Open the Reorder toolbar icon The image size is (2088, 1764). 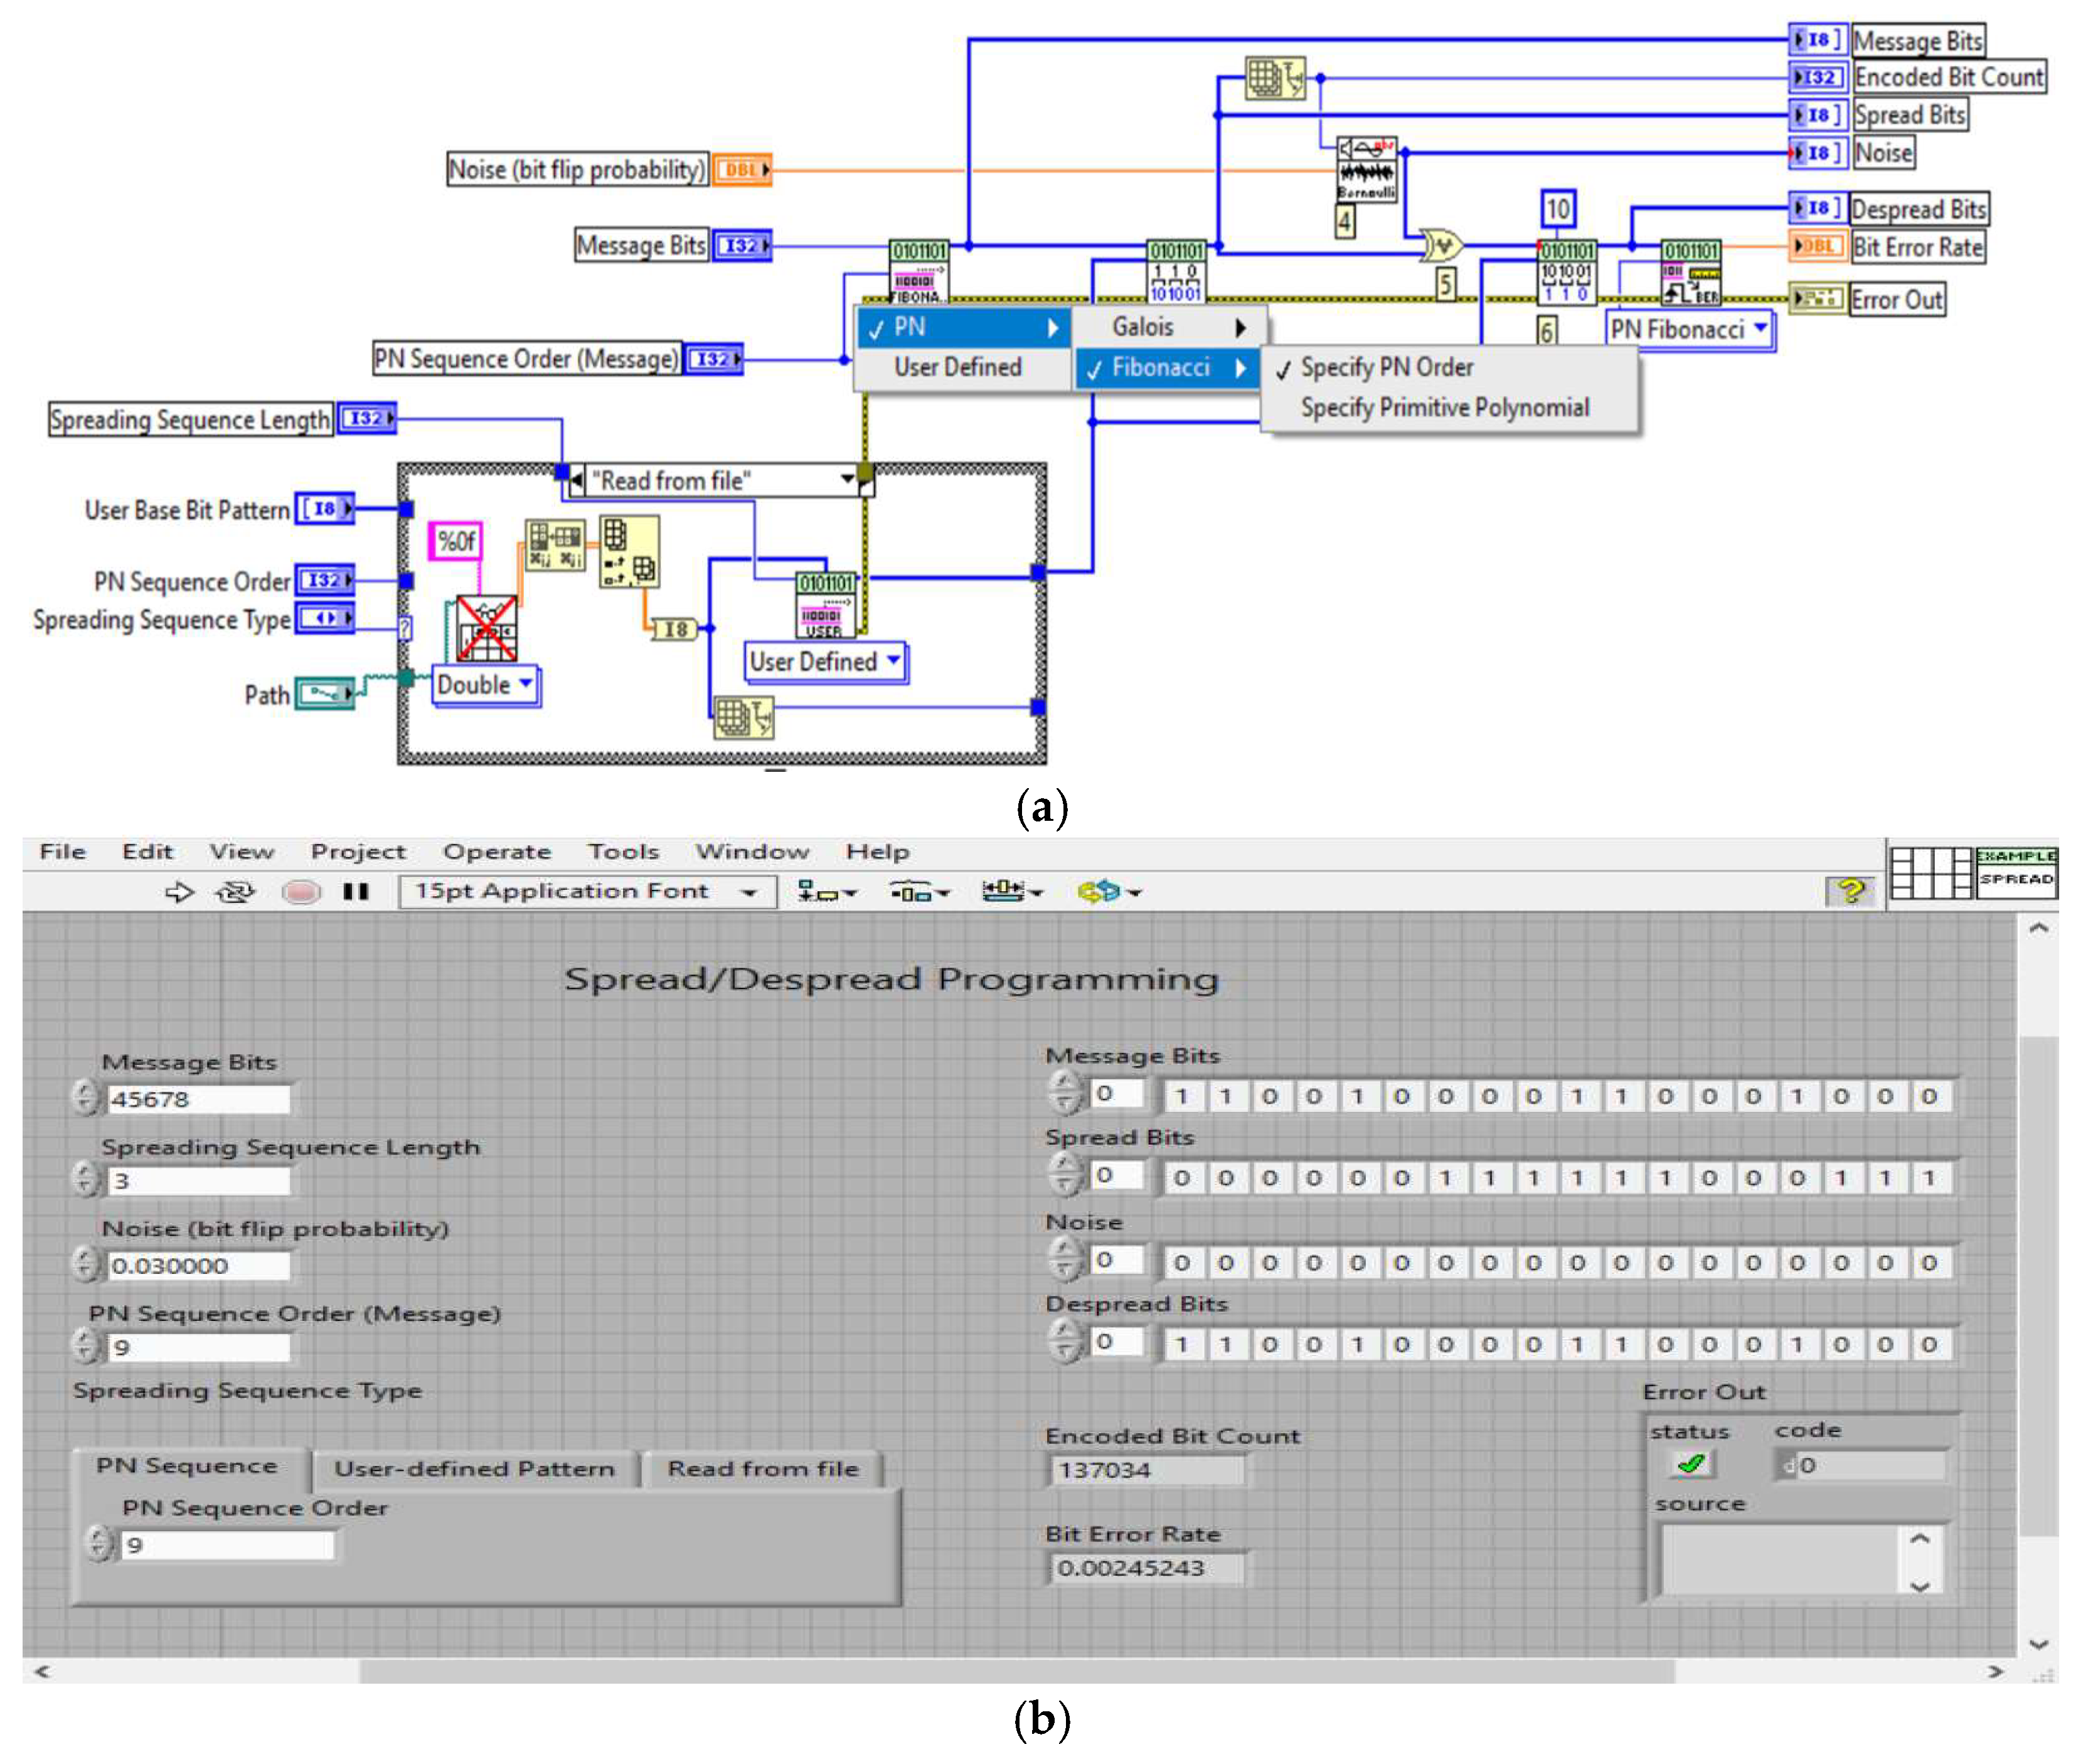point(1107,891)
